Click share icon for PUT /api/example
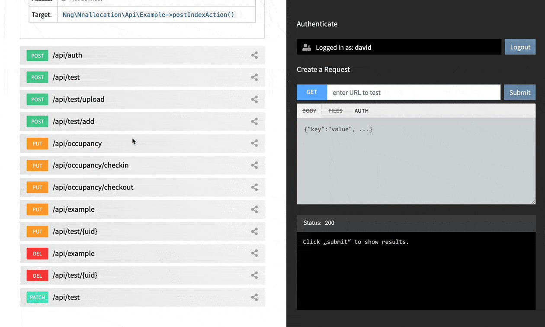 click(x=254, y=210)
